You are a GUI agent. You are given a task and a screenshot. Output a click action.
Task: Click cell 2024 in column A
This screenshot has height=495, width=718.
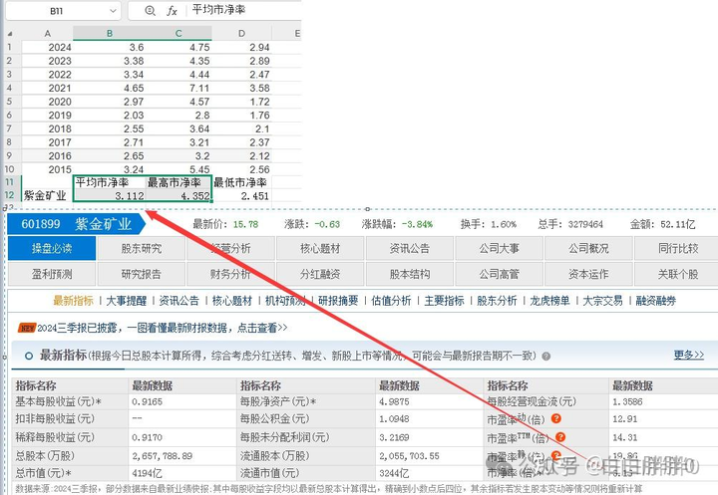(47, 47)
